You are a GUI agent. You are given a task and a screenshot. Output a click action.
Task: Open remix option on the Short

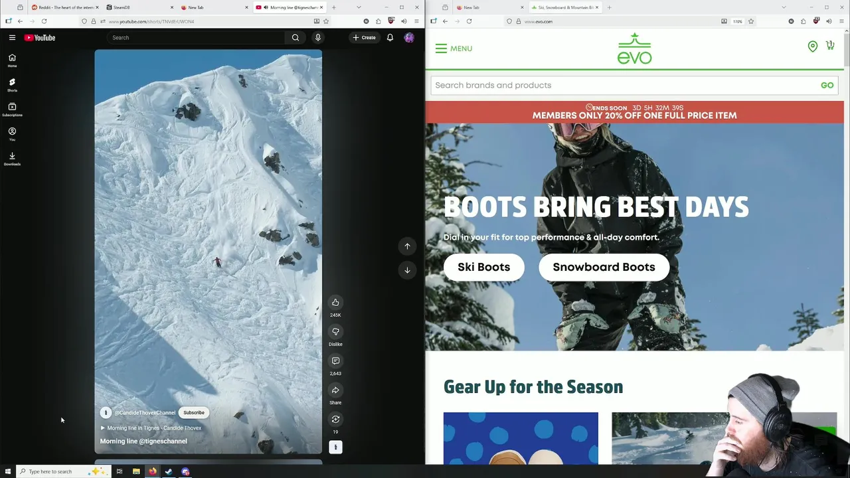335,420
